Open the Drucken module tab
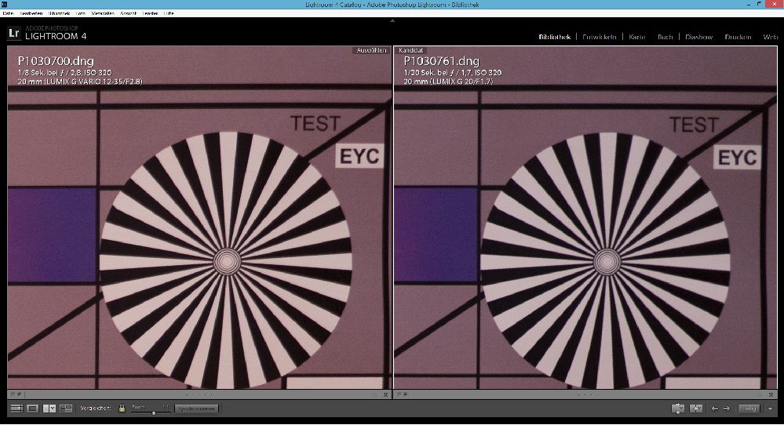The image size is (784, 425). pyautogui.click(x=738, y=37)
